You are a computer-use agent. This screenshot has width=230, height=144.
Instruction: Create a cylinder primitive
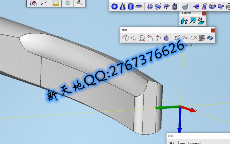(x=131, y=6)
